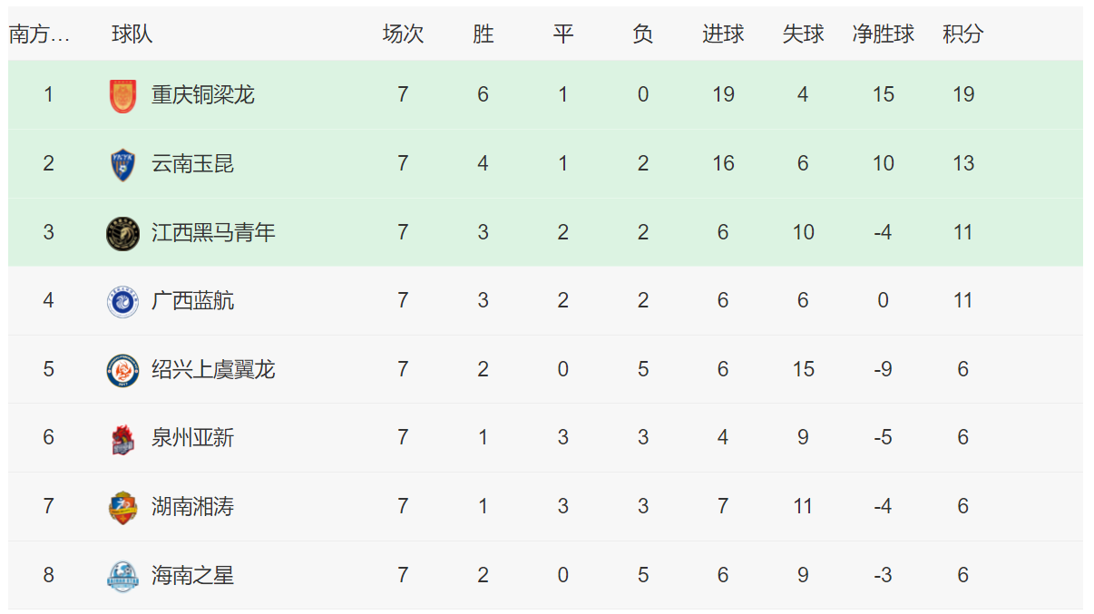Open the 云南玉昆 team name link
Screen dimensions: 1094x614
pos(192,164)
